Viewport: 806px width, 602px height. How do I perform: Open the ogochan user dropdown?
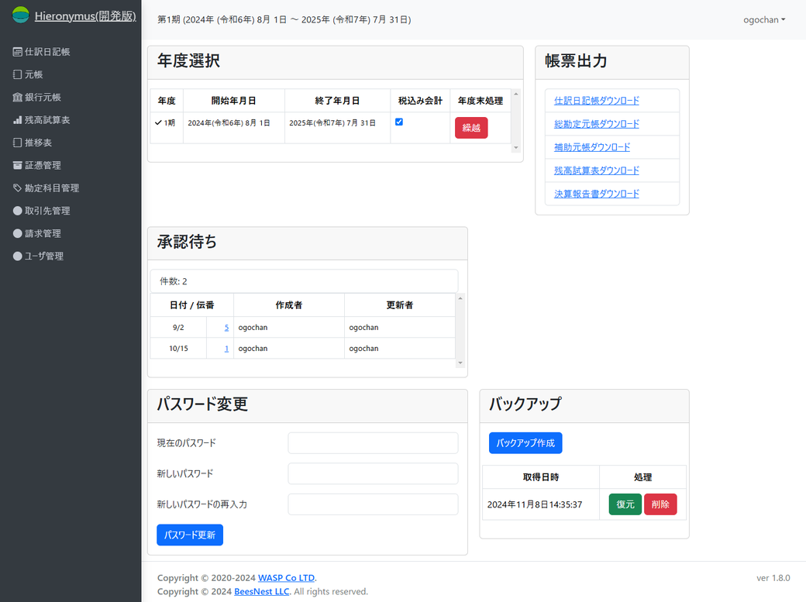[763, 20]
